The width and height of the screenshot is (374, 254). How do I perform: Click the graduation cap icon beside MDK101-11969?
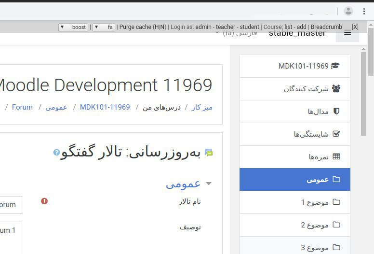click(335, 66)
